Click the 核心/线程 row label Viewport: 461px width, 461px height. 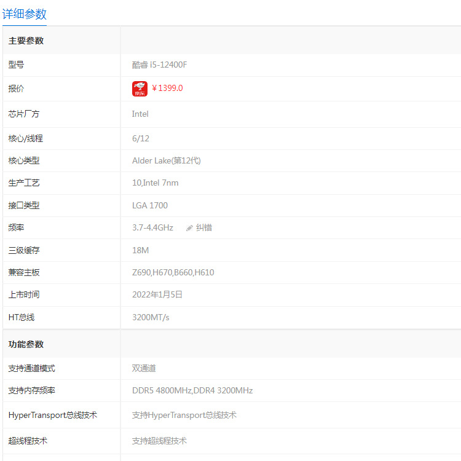click(26, 138)
